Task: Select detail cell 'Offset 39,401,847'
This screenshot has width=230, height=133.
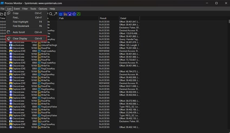Action: tap(130, 22)
